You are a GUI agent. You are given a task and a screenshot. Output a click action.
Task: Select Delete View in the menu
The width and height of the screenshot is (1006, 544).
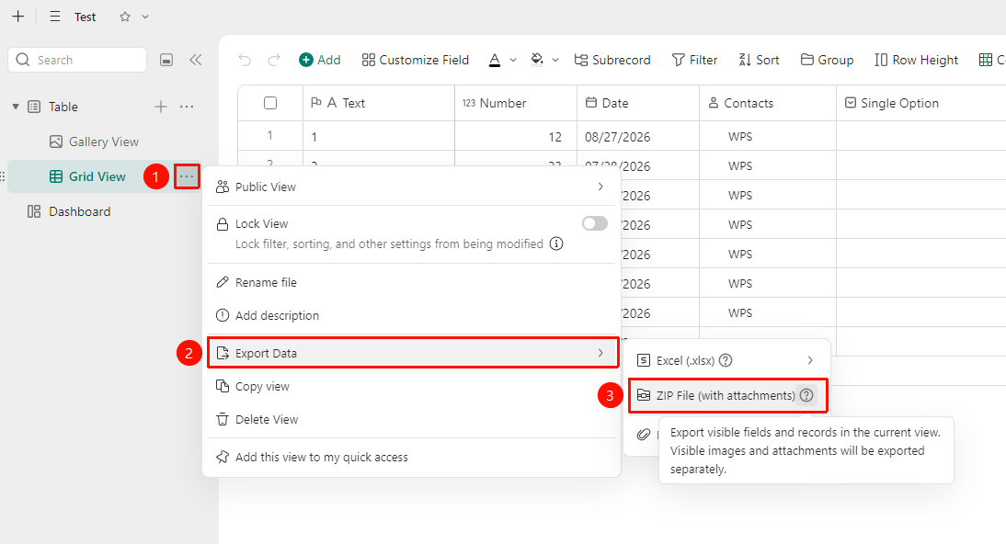(x=411, y=420)
